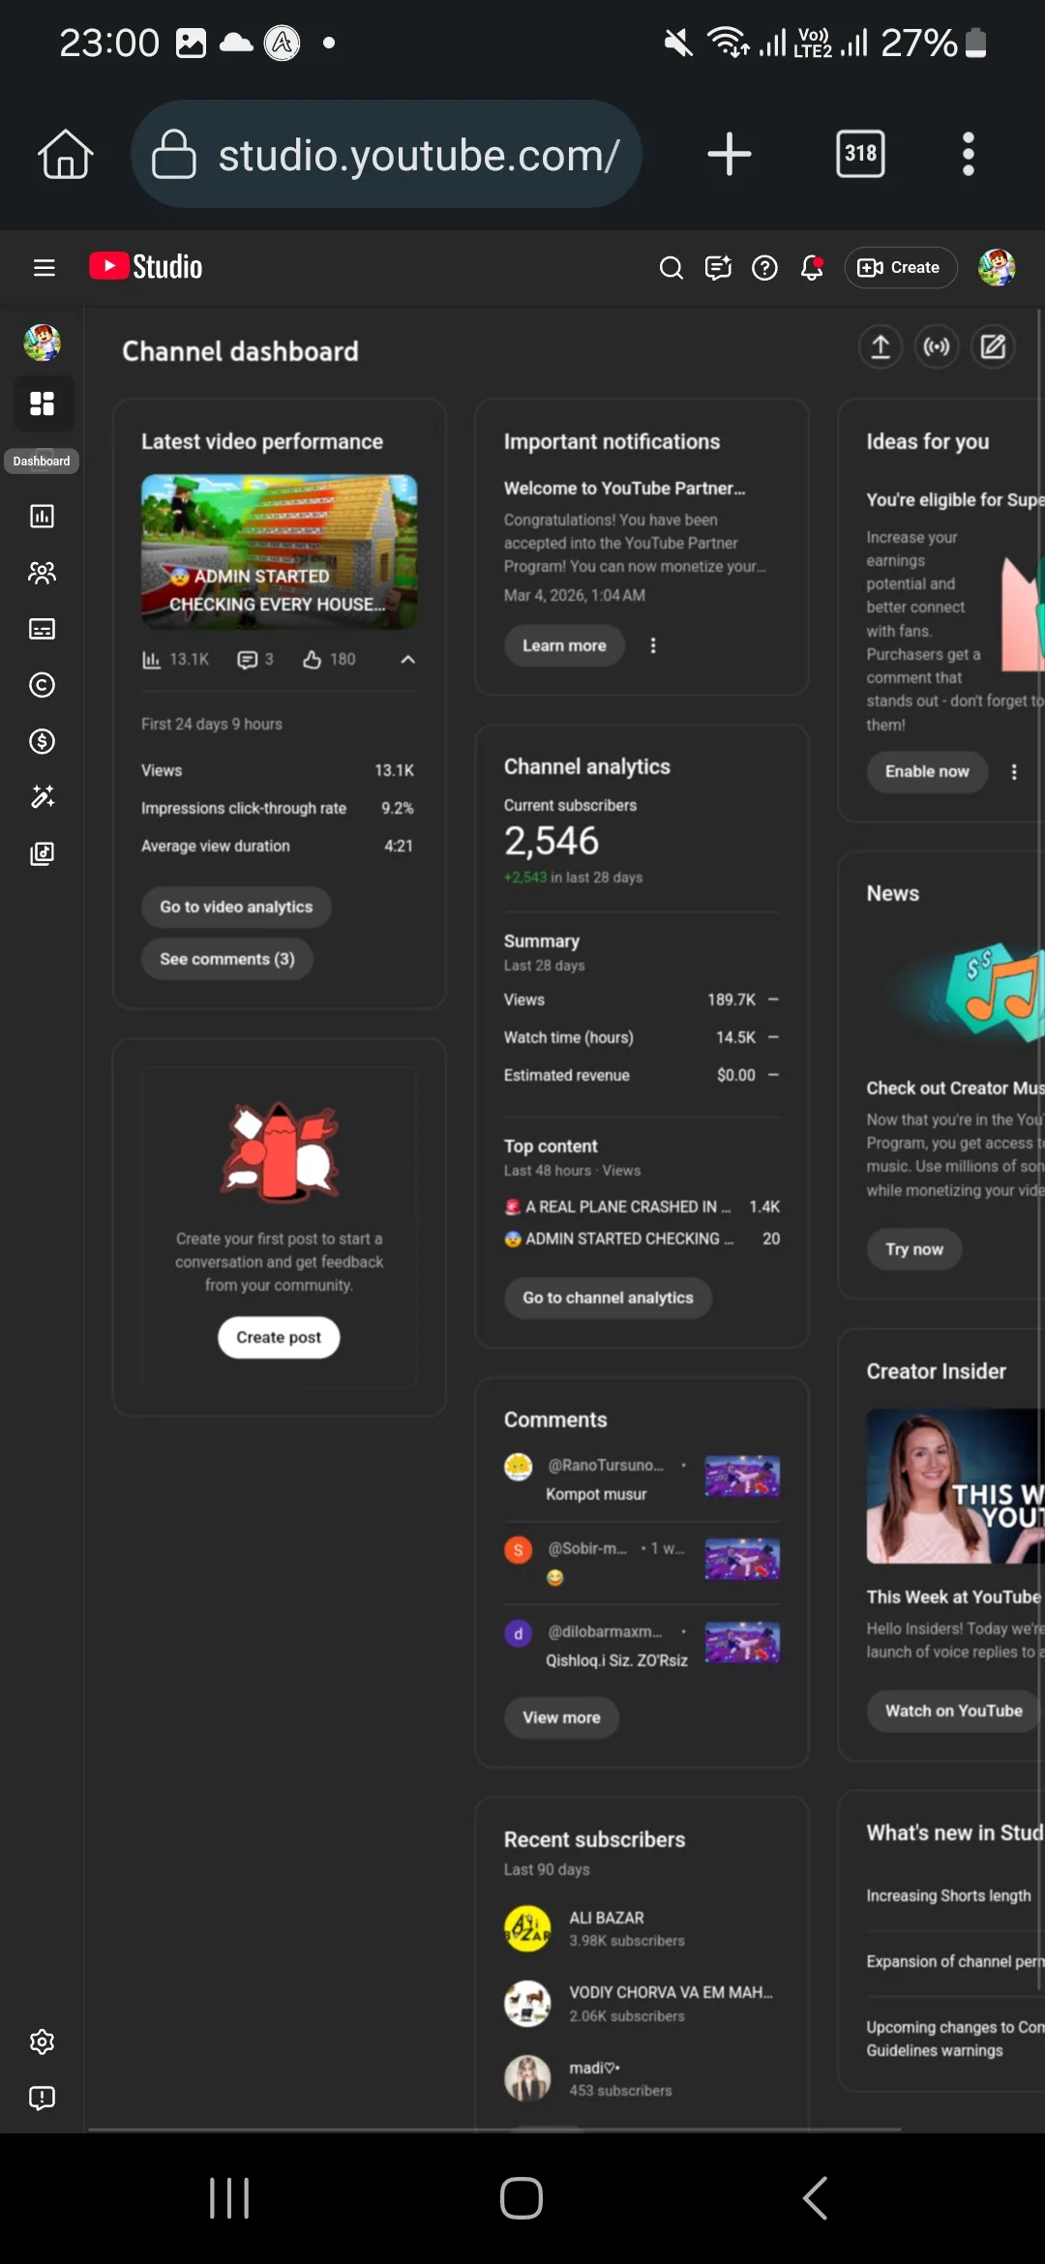This screenshot has height=2264, width=1045.
Task: Select the Dashboard sidebar icon
Action: pyautogui.click(x=42, y=403)
